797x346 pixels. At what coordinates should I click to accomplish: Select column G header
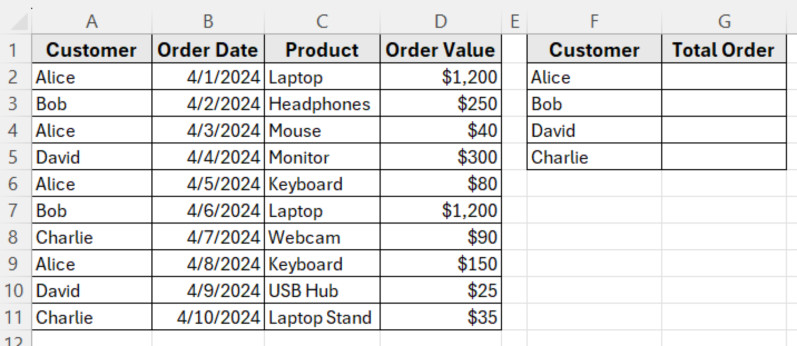[x=725, y=21]
